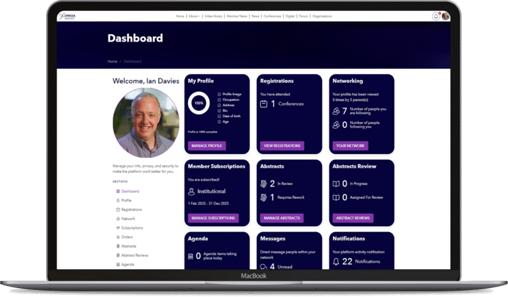Image resolution: width=508 pixels, height=297 pixels.
Task: Select Subscriptions in the sidebar sections
Action: [132, 228]
